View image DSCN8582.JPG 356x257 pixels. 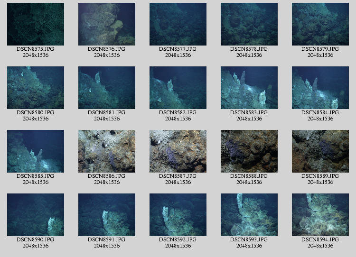tap(178, 88)
